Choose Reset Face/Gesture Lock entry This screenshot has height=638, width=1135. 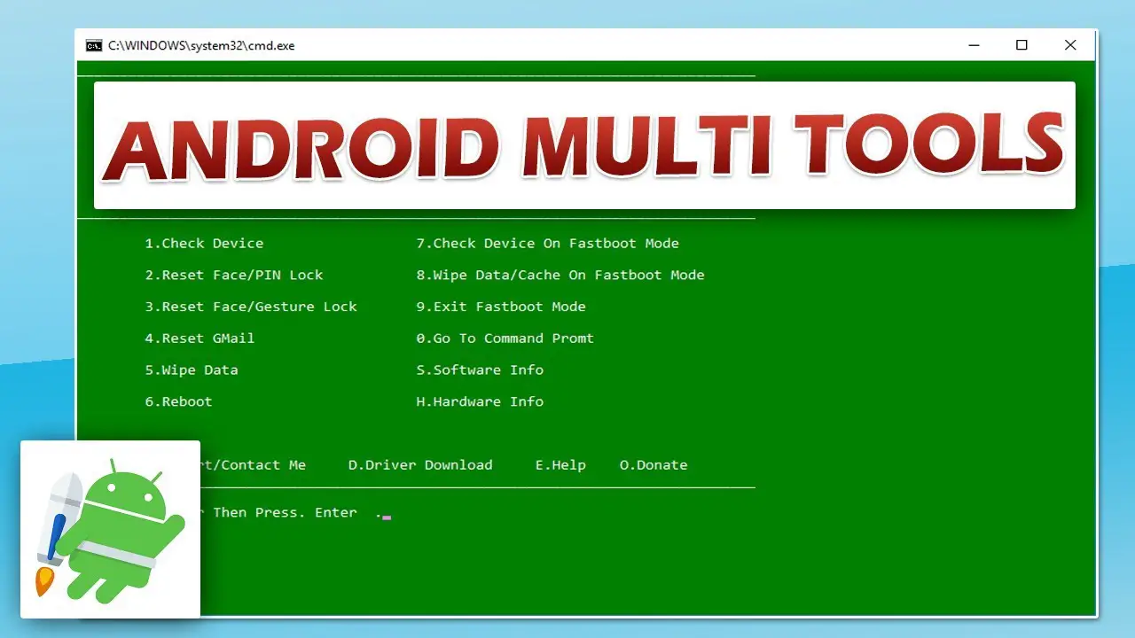[x=251, y=307]
